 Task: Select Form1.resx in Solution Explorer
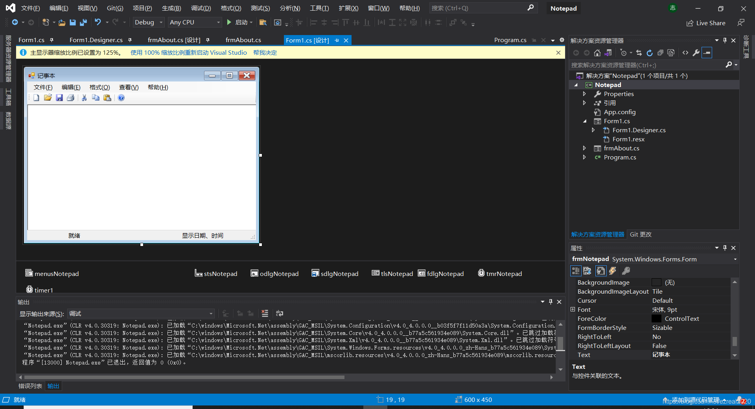pos(628,139)
